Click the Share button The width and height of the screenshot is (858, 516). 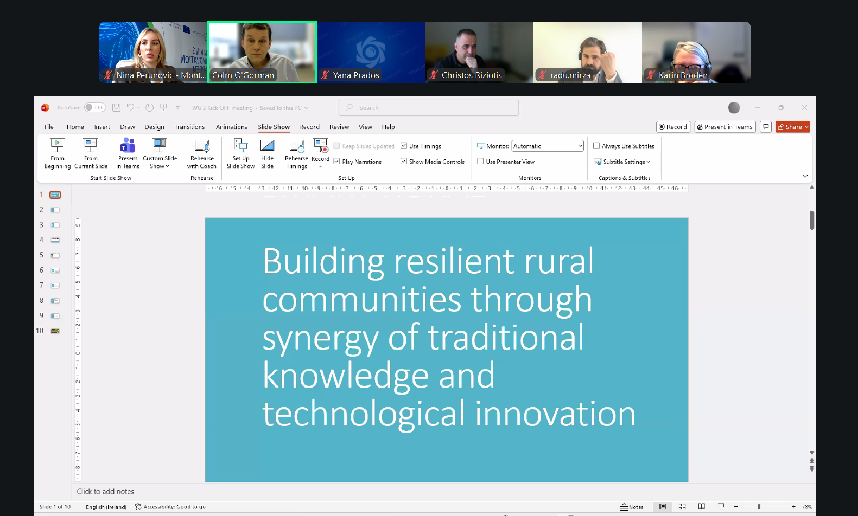(x=792, y=127)
